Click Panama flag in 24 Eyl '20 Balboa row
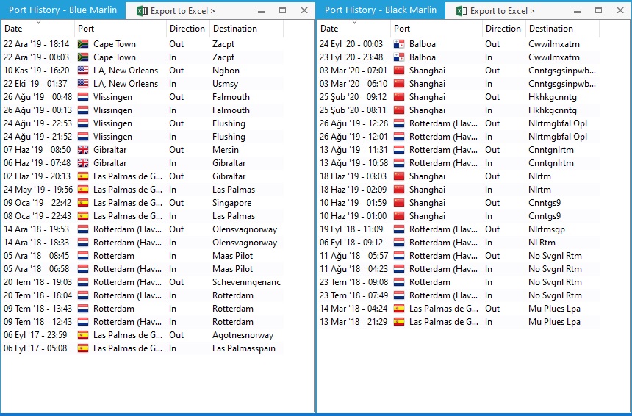 (399, 44)
